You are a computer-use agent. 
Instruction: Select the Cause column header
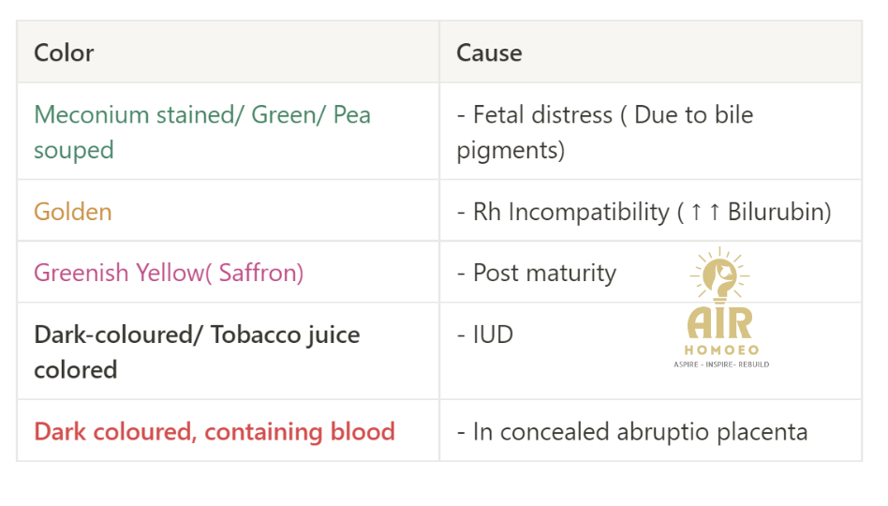click(651, 52)
